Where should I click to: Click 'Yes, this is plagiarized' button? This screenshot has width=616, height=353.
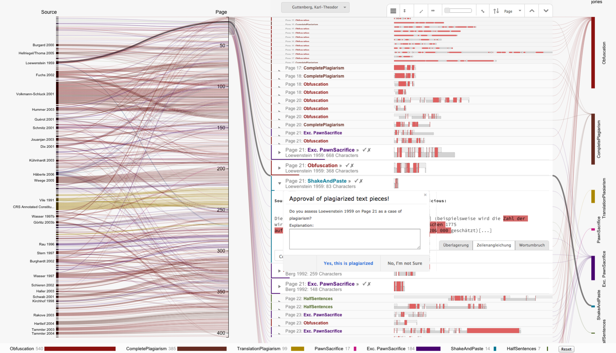coord(348,263)
